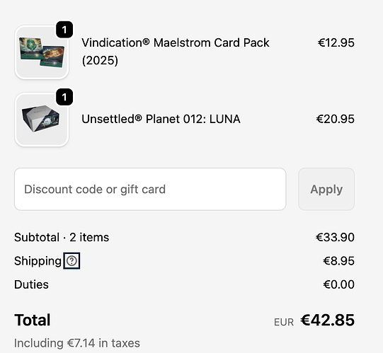Click the Shipping help question-mark icon
This screenshot has width=383, height=353.
pyautogui.click(x=72, y=261)
